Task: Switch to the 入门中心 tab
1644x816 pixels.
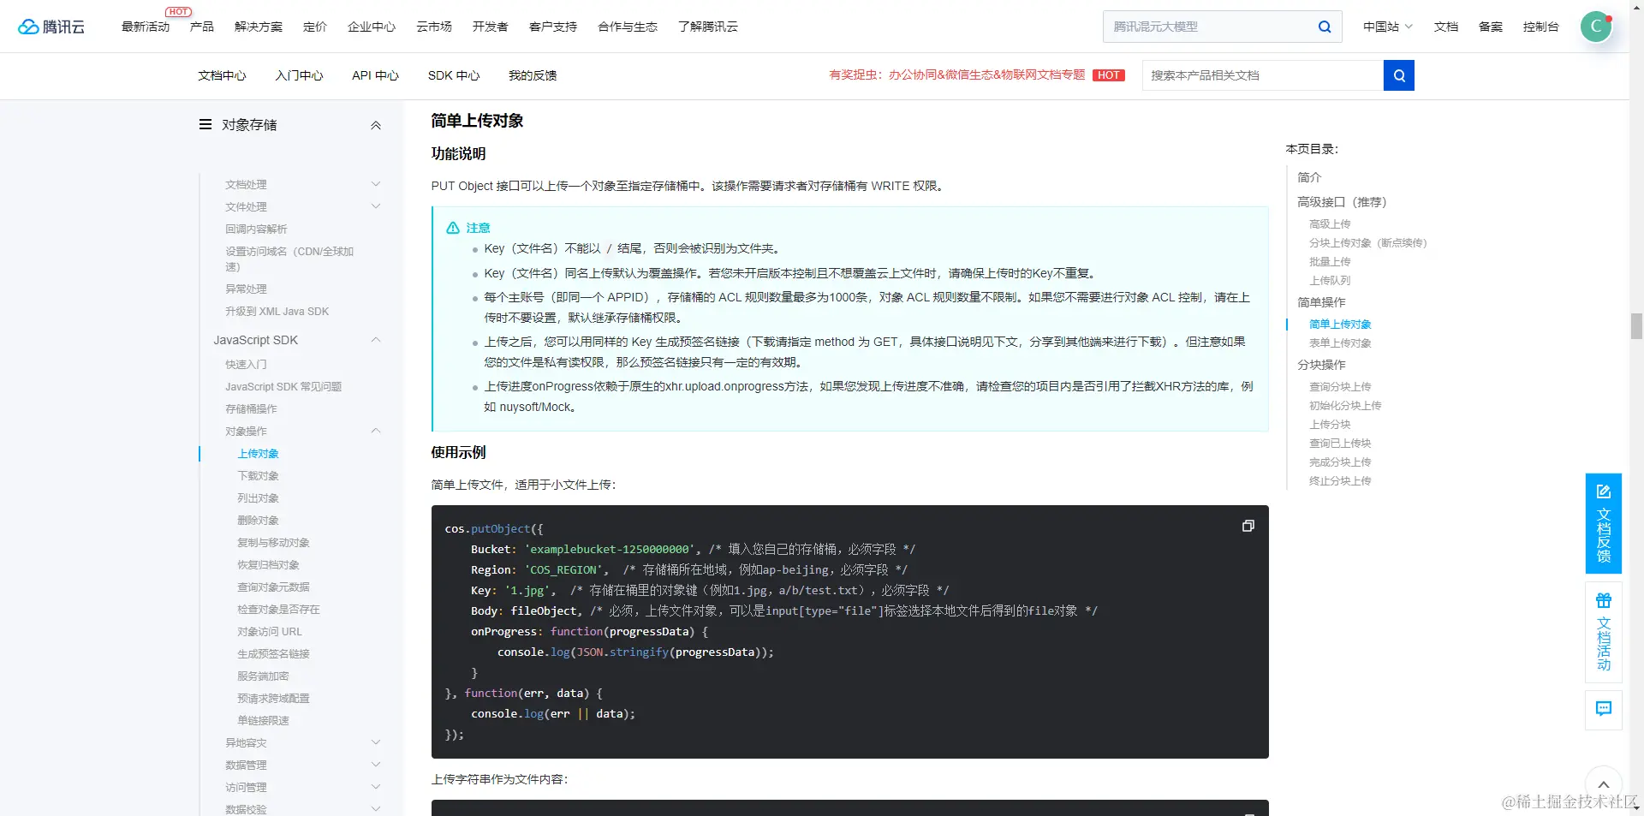Action: click(x=299, y=75)
